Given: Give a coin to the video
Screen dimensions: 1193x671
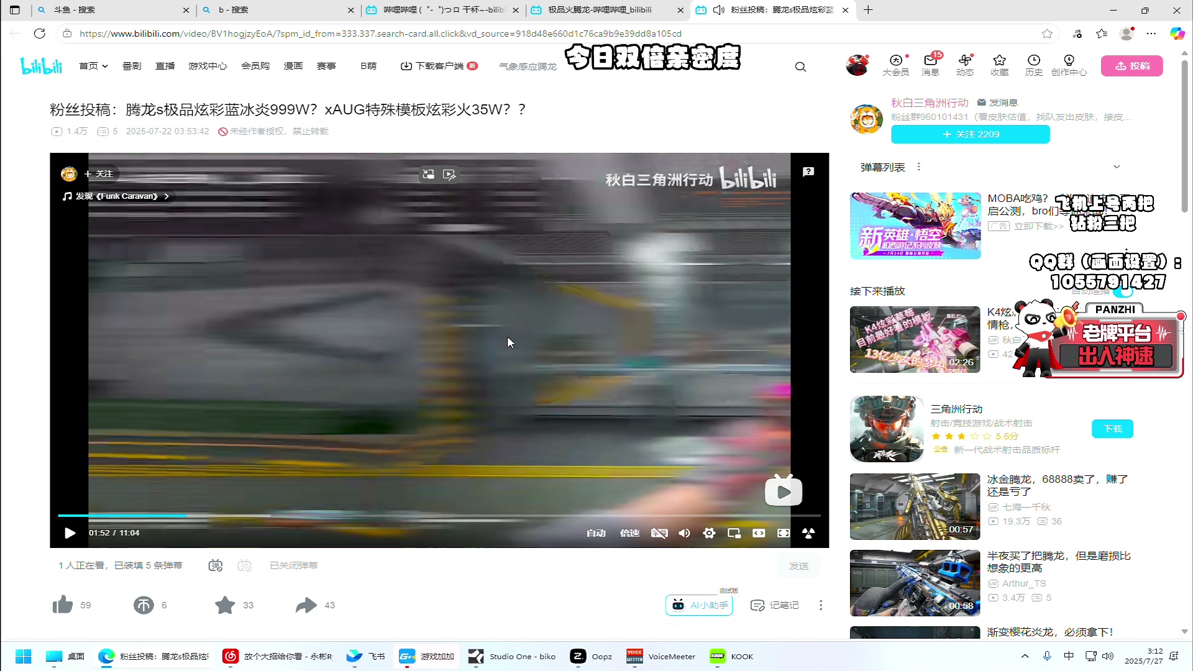Looking at the screenshot, I should click(x=144, y=605).
